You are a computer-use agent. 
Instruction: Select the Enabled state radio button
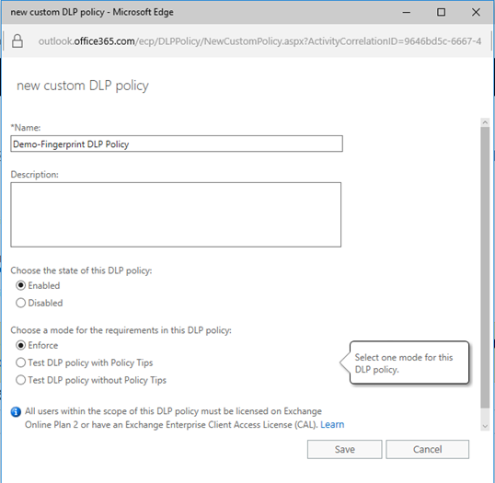pos(21,285)
